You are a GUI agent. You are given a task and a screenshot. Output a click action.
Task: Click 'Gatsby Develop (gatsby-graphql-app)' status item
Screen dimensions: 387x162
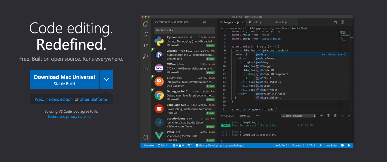coord(220,145)
